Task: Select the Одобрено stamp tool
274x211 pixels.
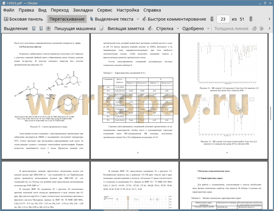Action: [x=193, y=29]
